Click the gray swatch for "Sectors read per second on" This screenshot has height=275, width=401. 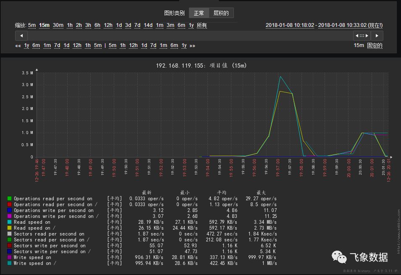click(x=10, y=234)
